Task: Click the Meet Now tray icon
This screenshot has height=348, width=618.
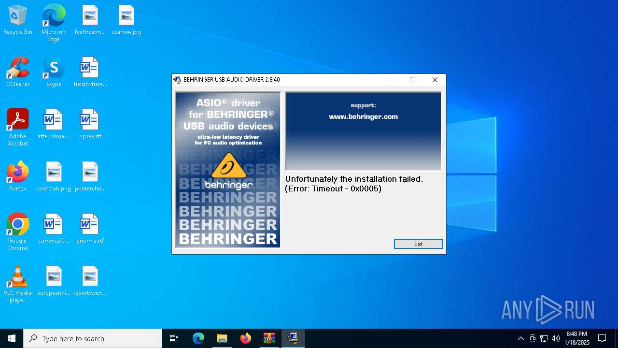Action: [532, 338]
